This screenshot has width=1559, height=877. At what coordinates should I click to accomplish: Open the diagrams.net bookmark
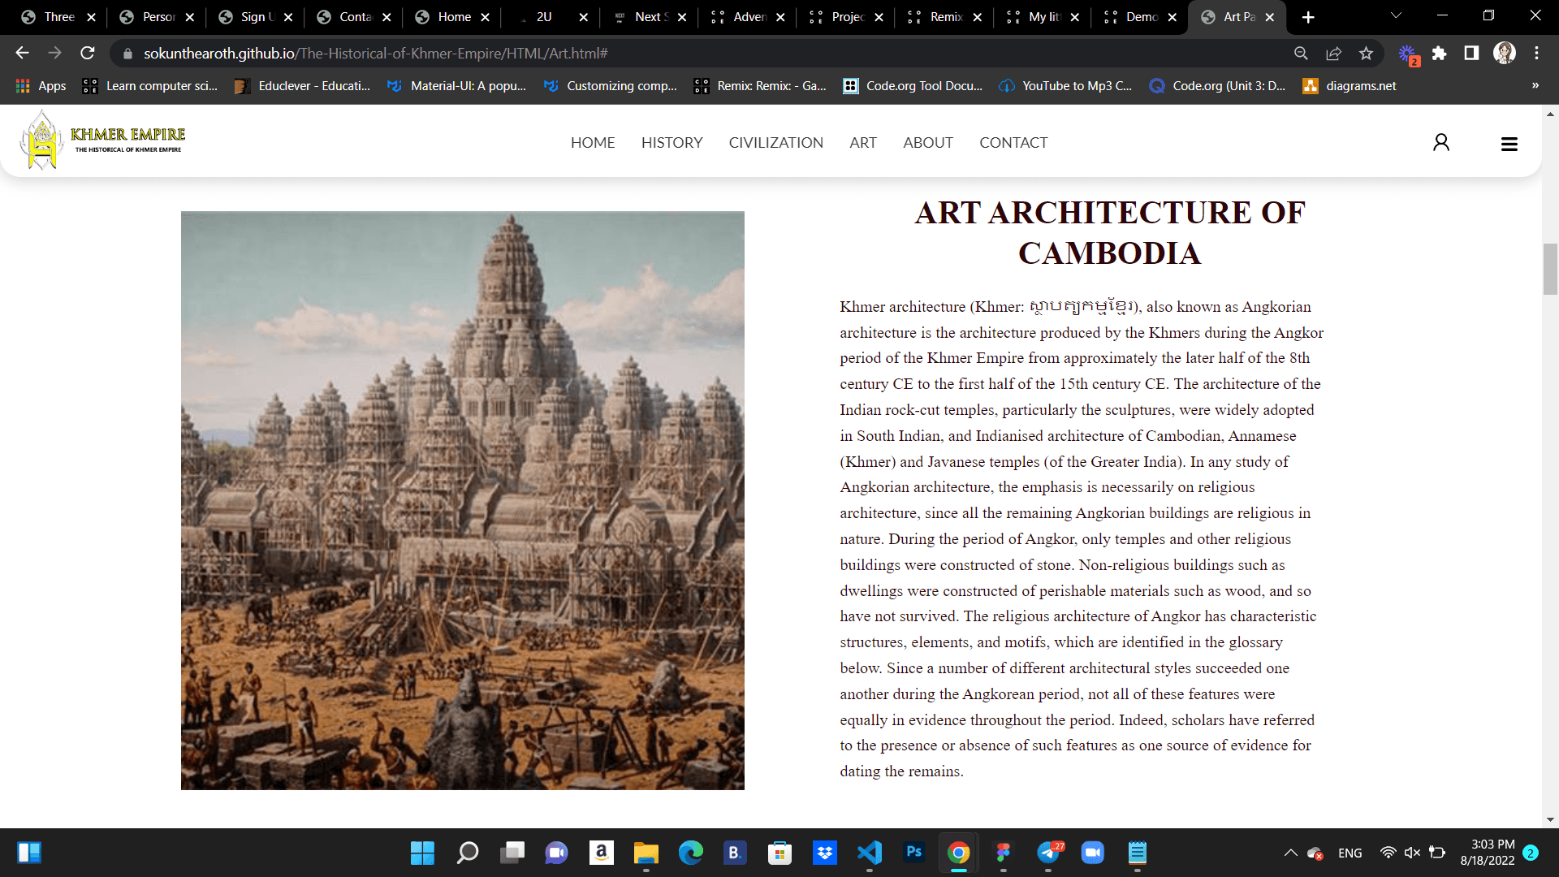1350,85
